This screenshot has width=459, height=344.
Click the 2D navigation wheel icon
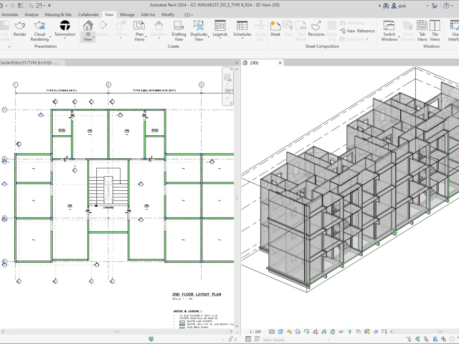(228, 78)
